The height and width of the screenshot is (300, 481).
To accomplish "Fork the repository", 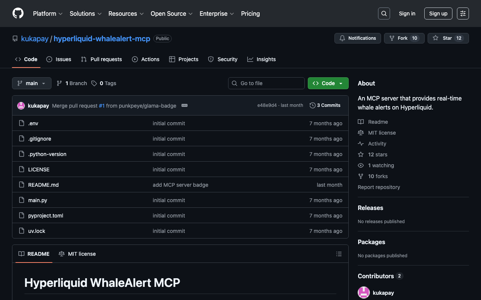I will [x=404, y=38].
